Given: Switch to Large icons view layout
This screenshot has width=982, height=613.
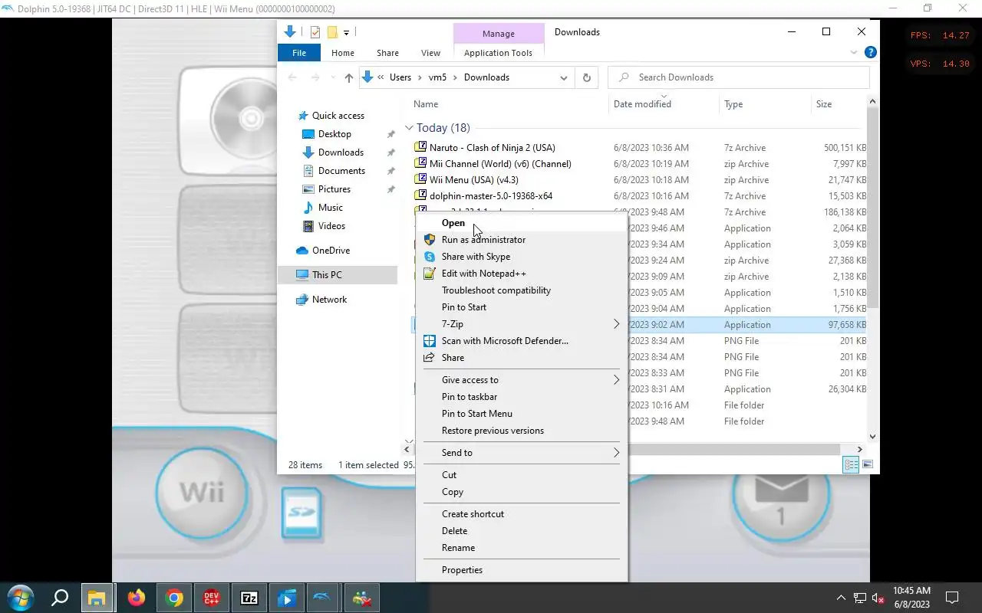Looking at the screenshot, I should coord(868,464).
